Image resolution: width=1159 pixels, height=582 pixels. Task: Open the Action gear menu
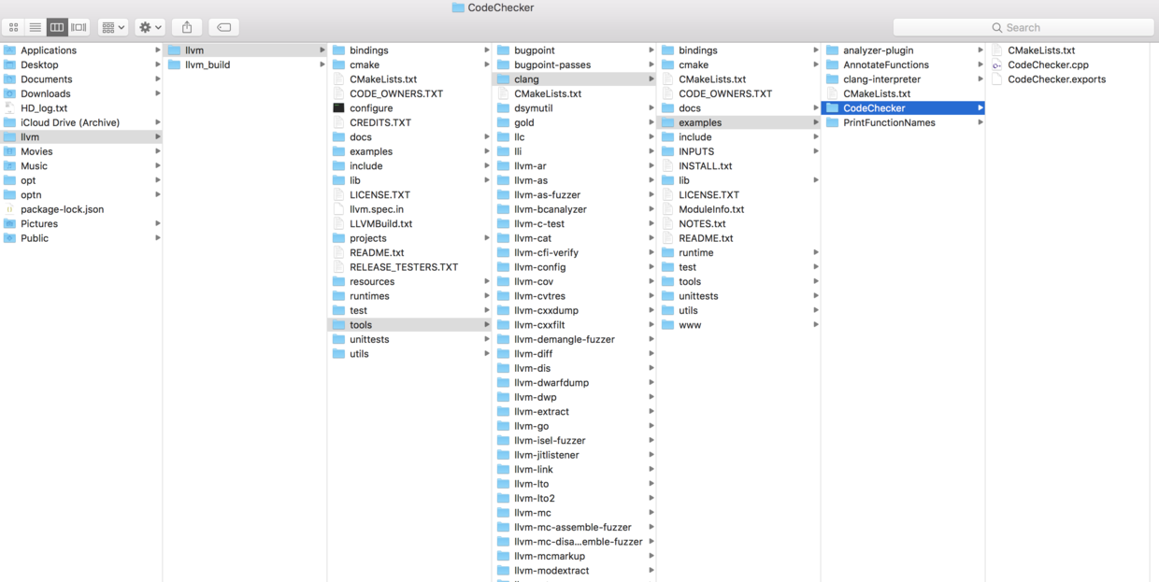click(148, 26)
